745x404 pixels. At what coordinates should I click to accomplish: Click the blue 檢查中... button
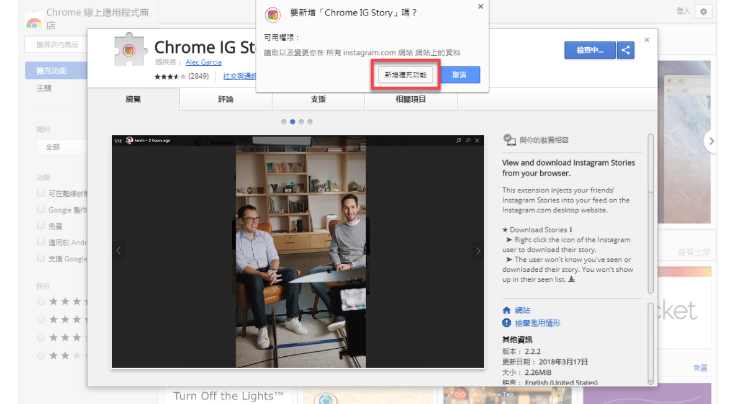coord(590,50)
